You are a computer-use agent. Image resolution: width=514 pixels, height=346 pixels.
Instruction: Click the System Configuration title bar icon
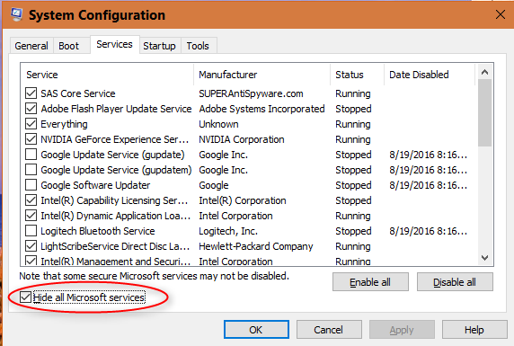(16, 14)
